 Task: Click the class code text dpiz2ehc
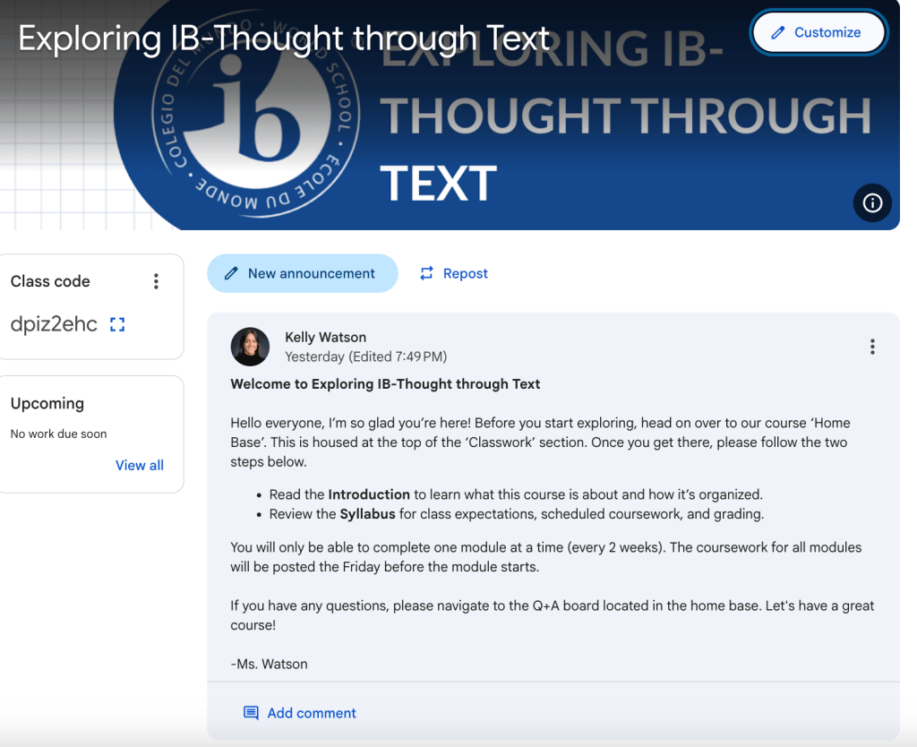[x=54, y=324]
